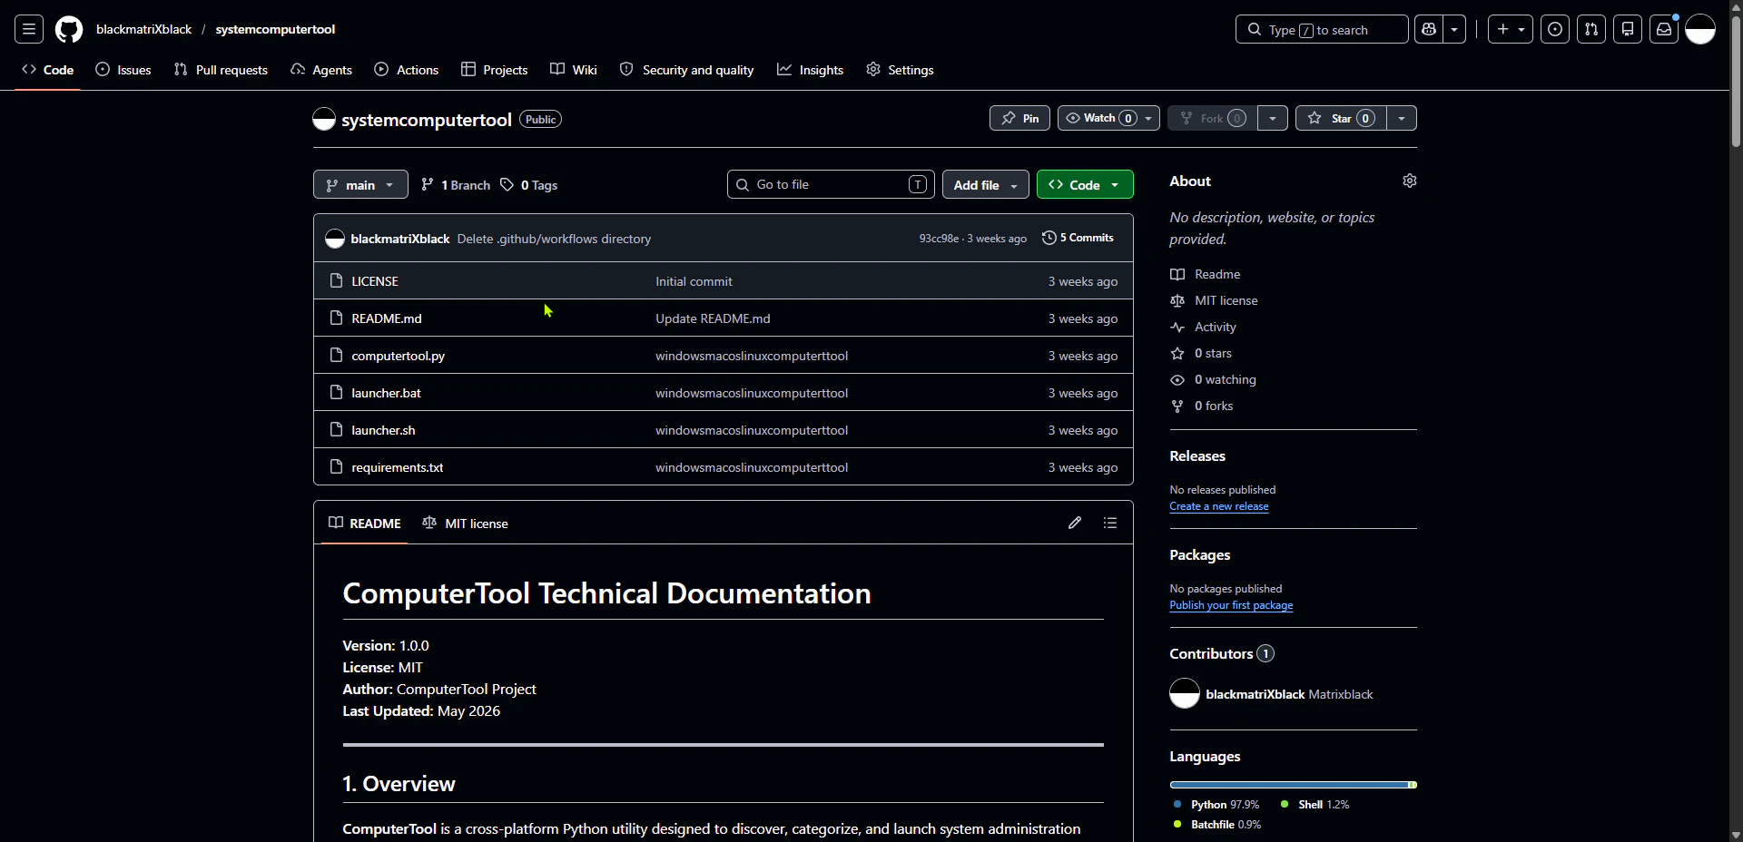Viewport: 1743px width, 842px height.
Task: Open repositories icon in header
Action: 1628,29
